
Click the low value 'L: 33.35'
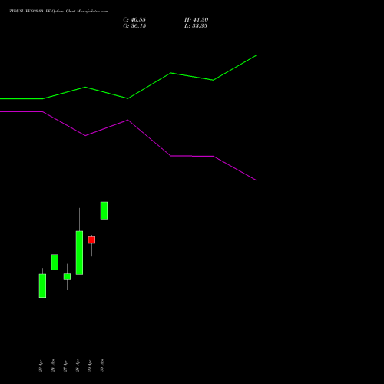pos(196,26)
